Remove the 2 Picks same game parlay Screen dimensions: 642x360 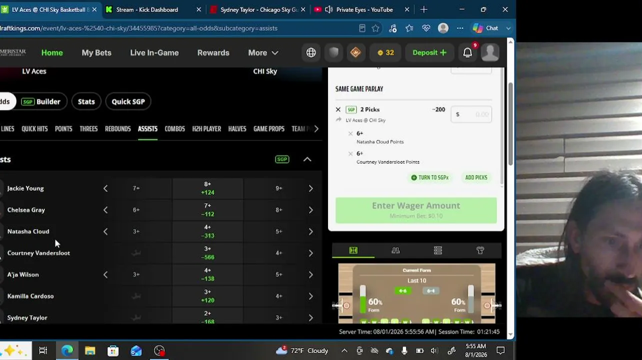click(x=338, y=109)
